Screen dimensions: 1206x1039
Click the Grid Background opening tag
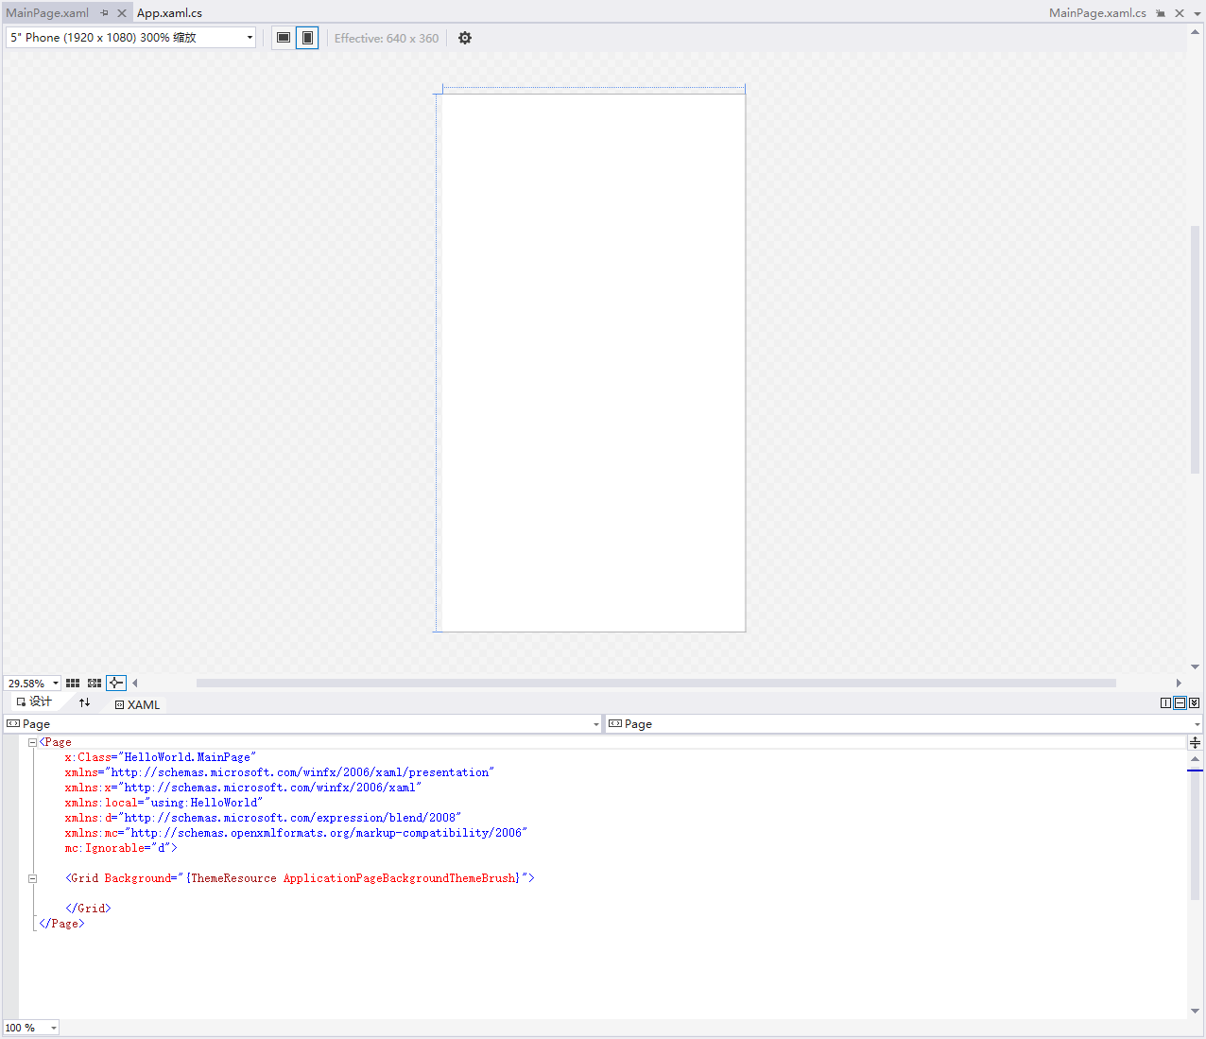click(x=300, y=878)
